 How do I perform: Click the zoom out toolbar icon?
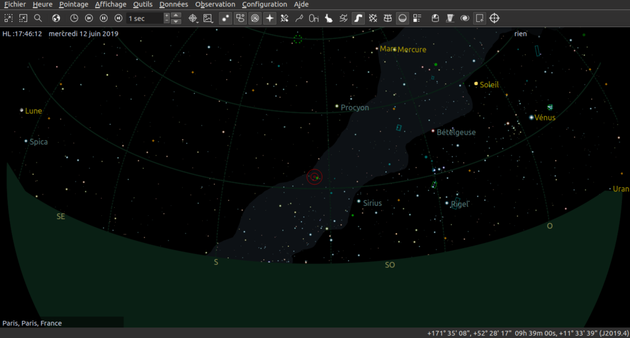tap(23, 18)
